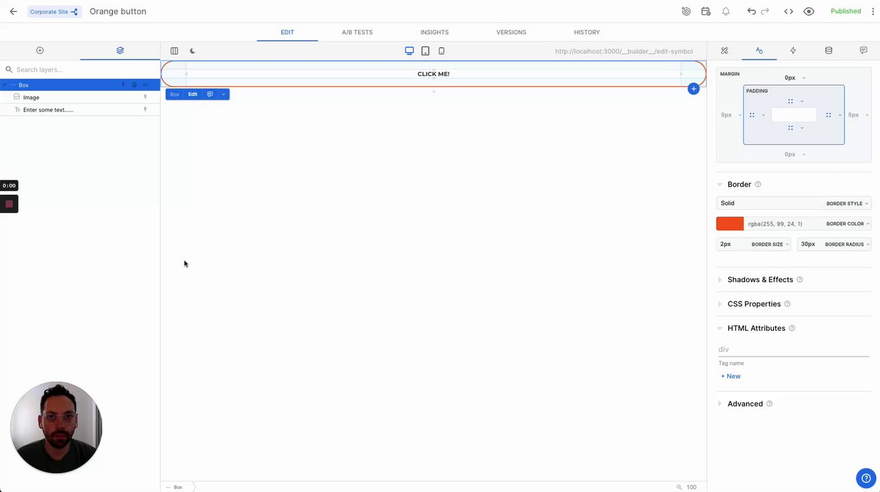Open the Comments tab icon
This screenshot has height=492, width=880.
[x=864, y=51]
